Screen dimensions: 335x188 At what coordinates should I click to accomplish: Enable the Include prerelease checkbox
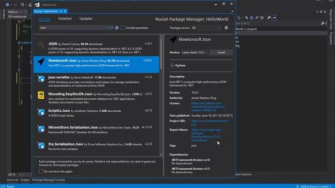pyautogui.click(x=122, y=28)
